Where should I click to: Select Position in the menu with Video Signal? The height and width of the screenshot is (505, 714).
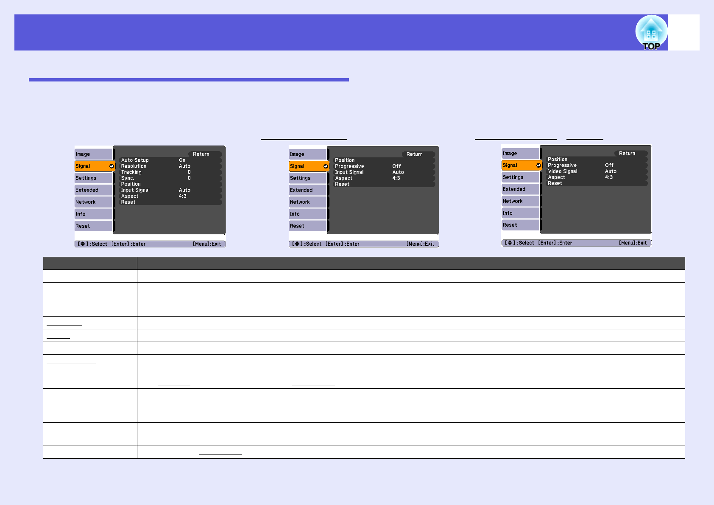click(597, 159)
